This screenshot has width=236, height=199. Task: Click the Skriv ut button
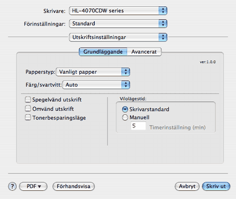216,186
